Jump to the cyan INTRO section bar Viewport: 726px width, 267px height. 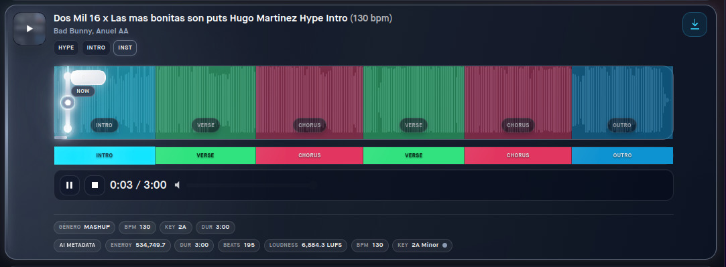click(x=105, y=156)
